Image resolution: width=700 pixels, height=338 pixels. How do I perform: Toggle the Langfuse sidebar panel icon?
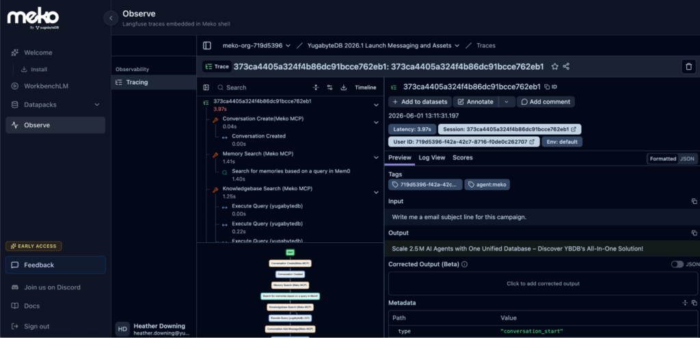(206, 46)
